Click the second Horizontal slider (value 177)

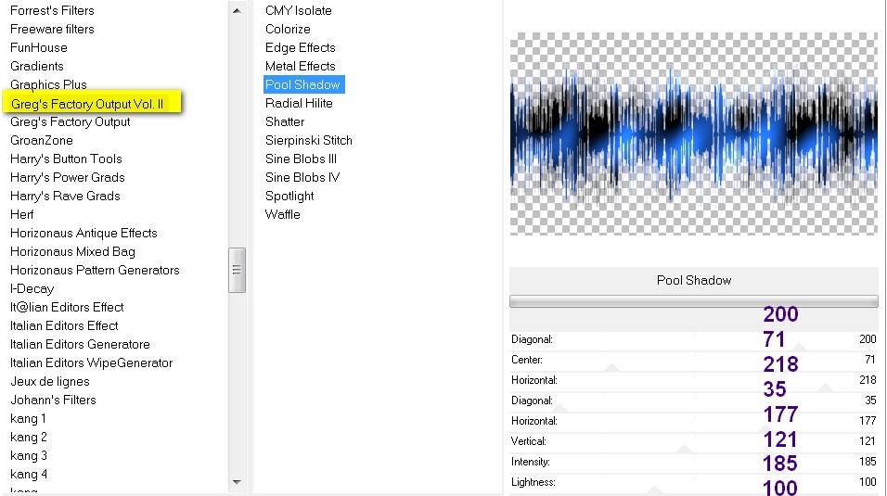pos(693,421)
